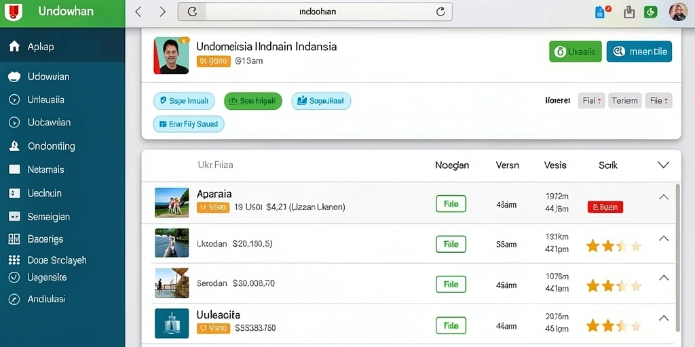Select the Sspe Imuall chip
This screenshot has height=347, width=695.
tap(184, 101)
